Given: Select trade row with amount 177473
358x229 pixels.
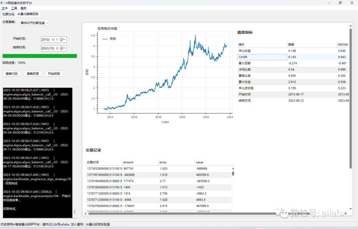Looking at the screenshot, I should tap(158, 181).
